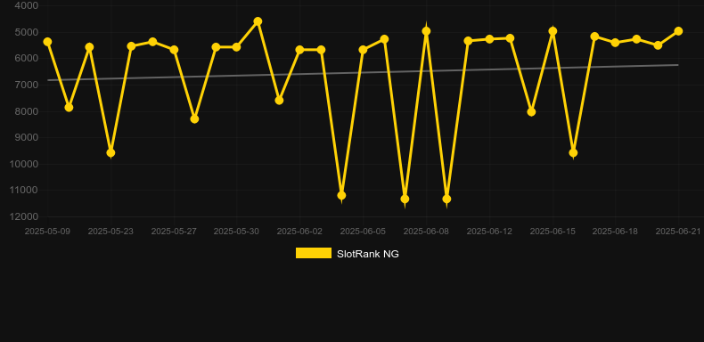
Task: Click the 2025-06-05 x-axis label
Action: [x=363, y=232]
